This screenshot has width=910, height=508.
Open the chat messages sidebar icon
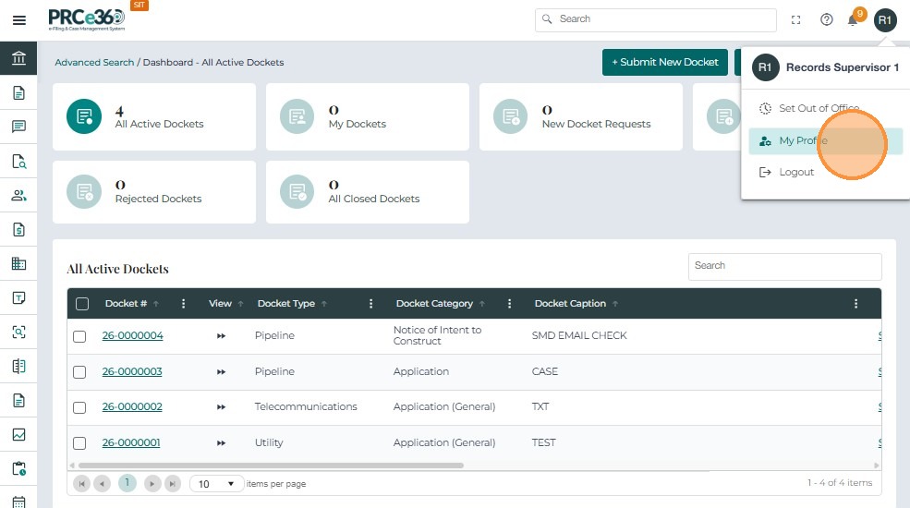pos(18,127)
